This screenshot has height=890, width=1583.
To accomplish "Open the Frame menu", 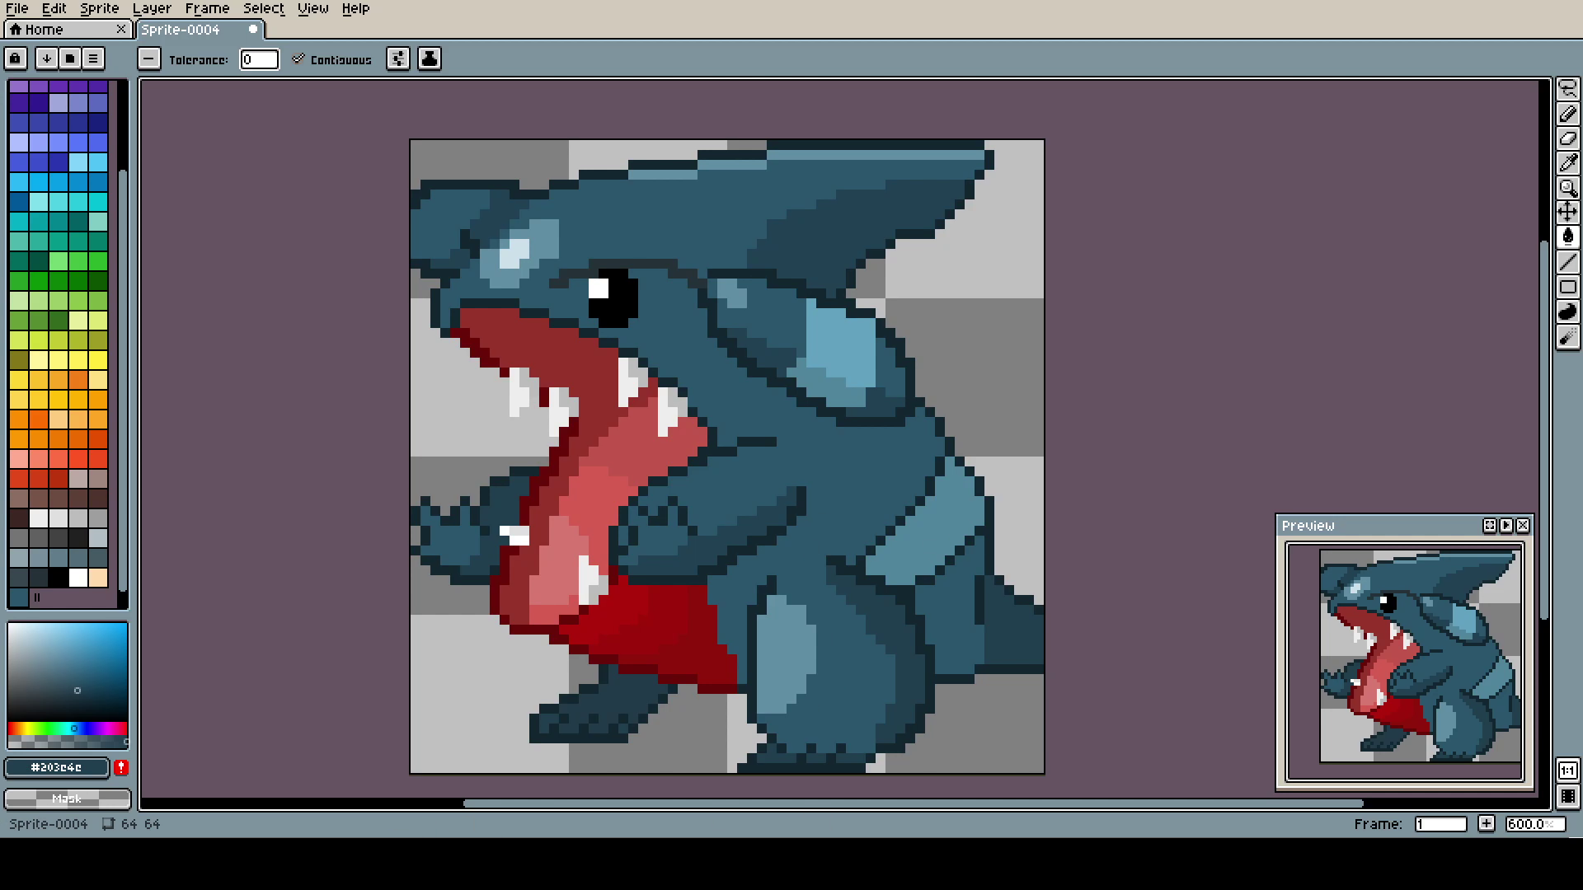I will coord(207,8).
